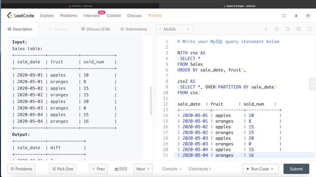The height and width of the screenshot is (177, 316).
Task: Open Problems in the top navigation
Action: [69, 16]
